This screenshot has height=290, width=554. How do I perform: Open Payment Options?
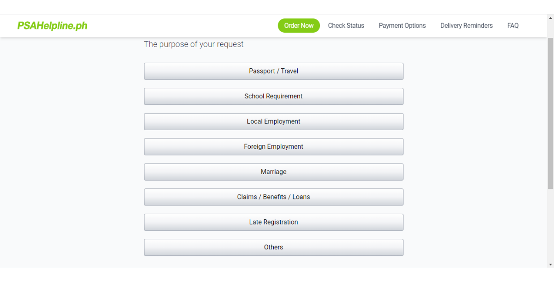(x=402, y=25)
